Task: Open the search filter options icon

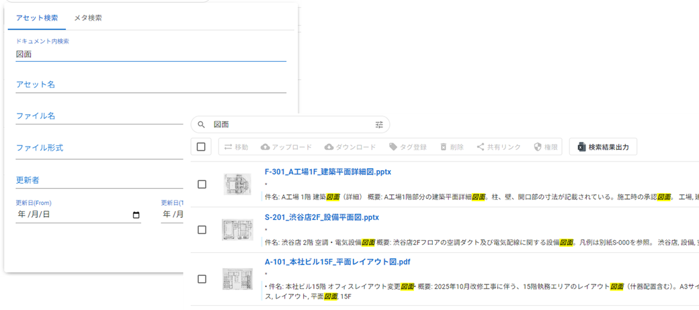Action: pyautogui.click(x=379, y=124)
